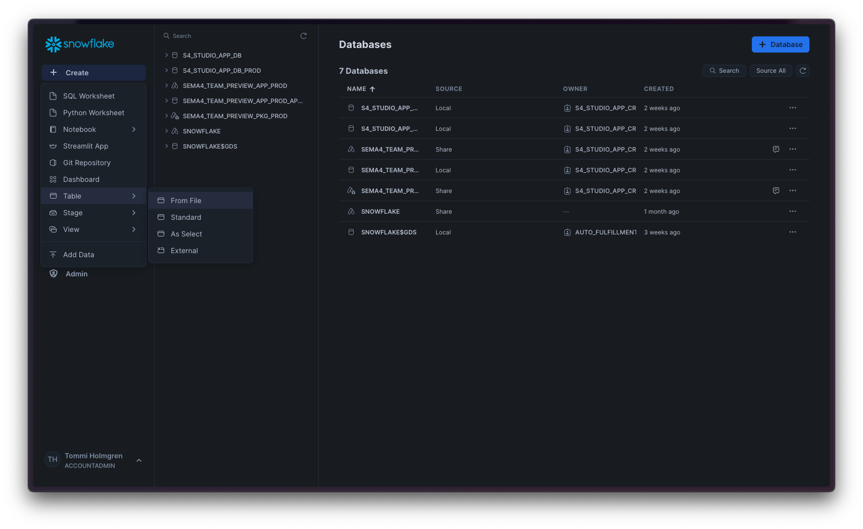Image resolution: width=863 pixels, height=529 pixels.
Task: Select As Select table option
Action: point(201,234)
